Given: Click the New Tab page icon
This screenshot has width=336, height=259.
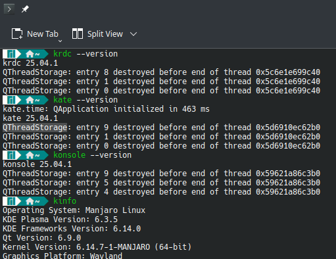Looking at the screenshot, I should click(17, 34).
